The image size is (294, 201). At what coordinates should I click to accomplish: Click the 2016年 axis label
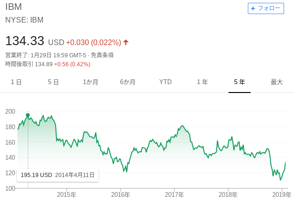[x=121, y=194]
